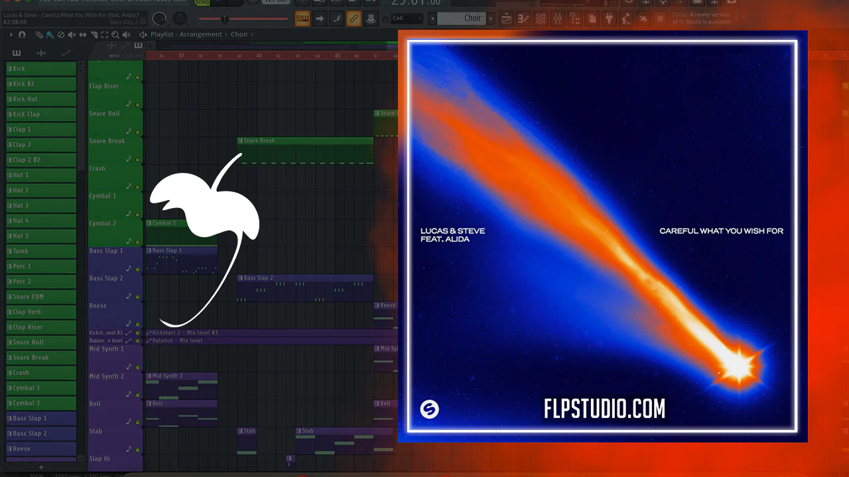This screenshot has height=477, width=849.
Task: Select the Slip tool in playlist toolbar
Action: (83, 34)
